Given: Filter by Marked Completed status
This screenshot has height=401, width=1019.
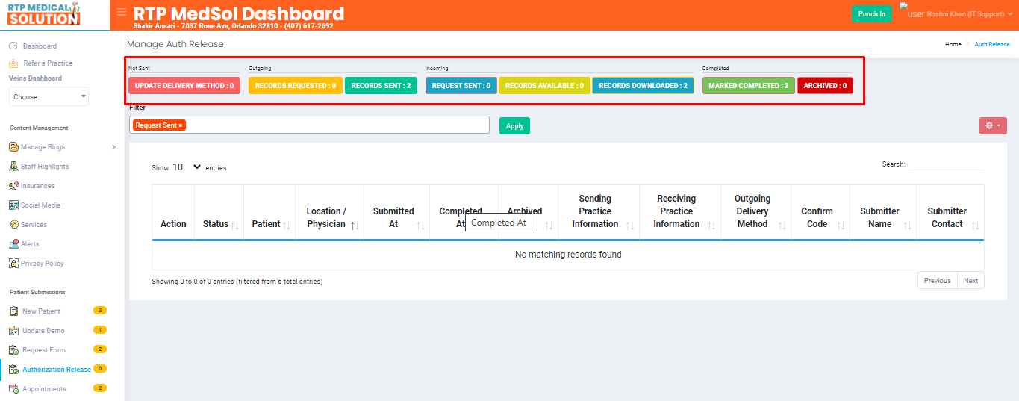Looking at the screenshot, I should pos(749,86).
